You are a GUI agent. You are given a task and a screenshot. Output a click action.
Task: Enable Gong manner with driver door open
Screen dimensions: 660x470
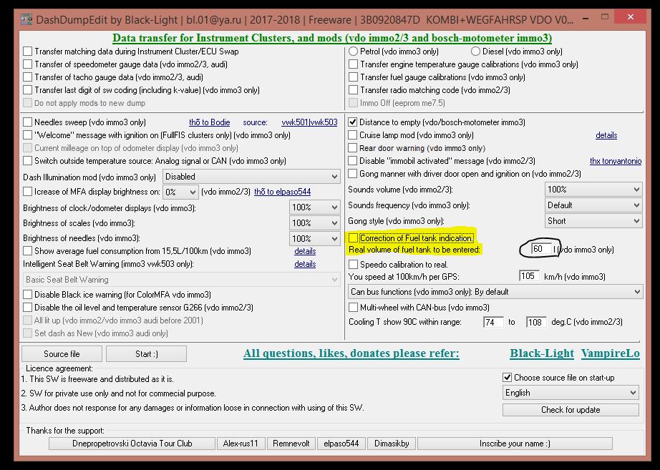tap(353, 174)
